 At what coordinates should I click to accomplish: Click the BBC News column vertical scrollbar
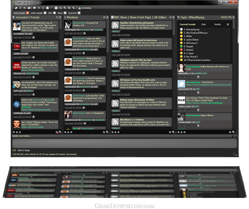(x=174, y=28)
